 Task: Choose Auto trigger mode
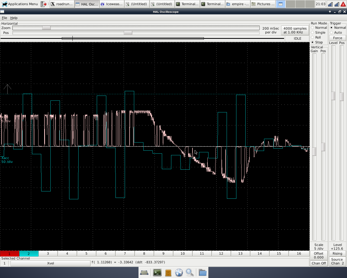pyautogui.click(x=336, y=33)
